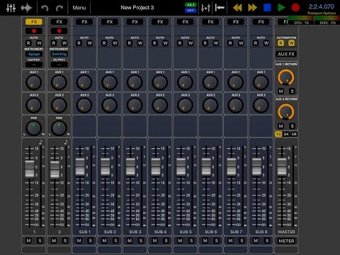Toggle master automation read button
The height and width of the screenshot is (255, 340).
click(280, 43)
